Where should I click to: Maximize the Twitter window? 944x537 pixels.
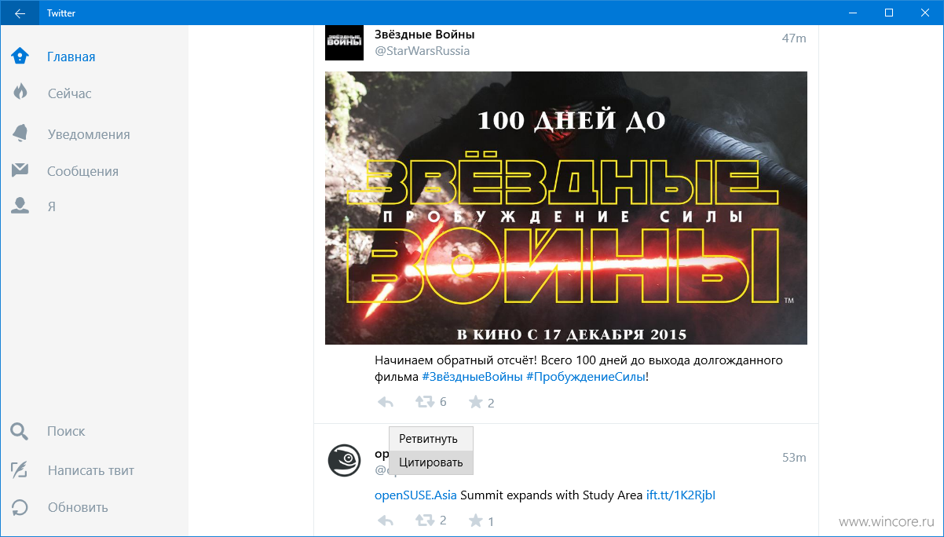(x=889, y=13)
